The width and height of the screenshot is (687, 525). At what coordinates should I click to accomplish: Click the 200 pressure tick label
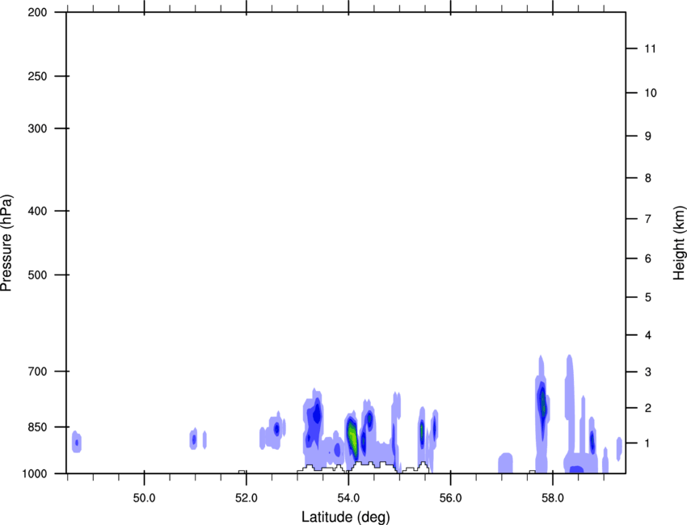pyautogui.click(x=37, y=12)
